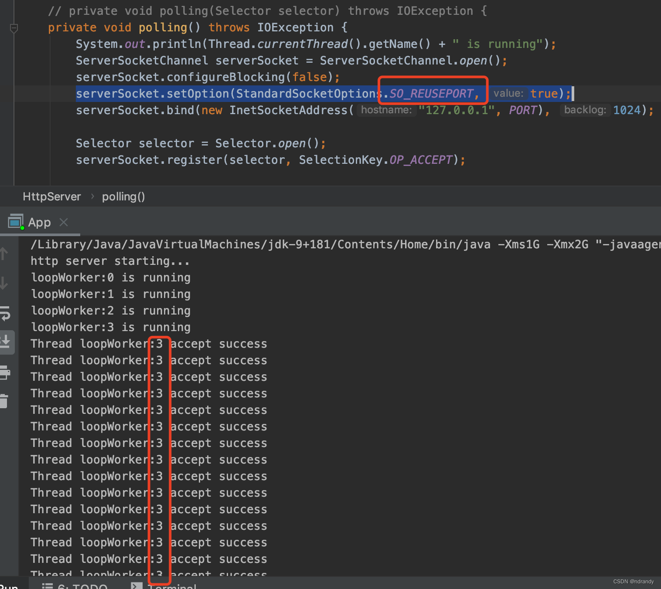Click the down arrow navigation icon
This screenshot has width=661, height=589.
coord(4,282)
